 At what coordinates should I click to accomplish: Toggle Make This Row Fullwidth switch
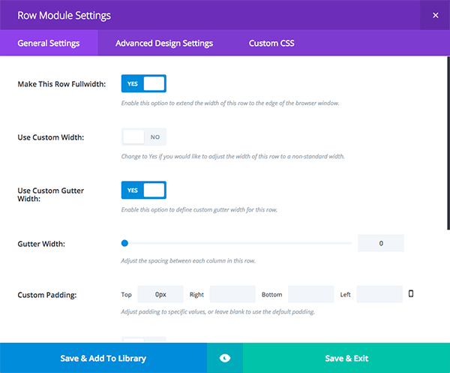coord(144,83)
